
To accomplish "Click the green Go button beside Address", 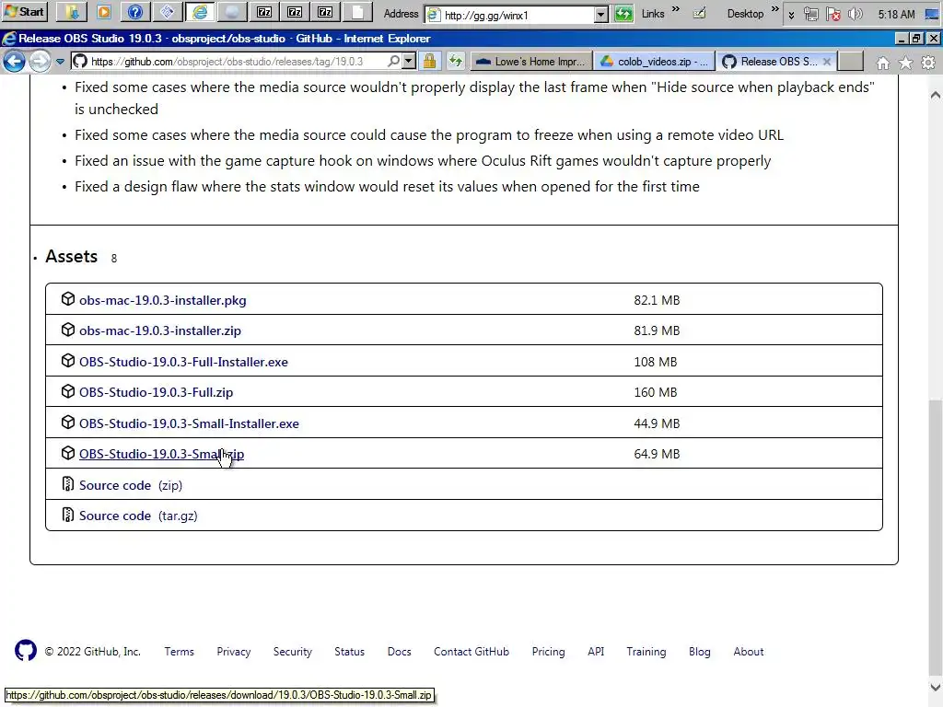I will [623, 14].
